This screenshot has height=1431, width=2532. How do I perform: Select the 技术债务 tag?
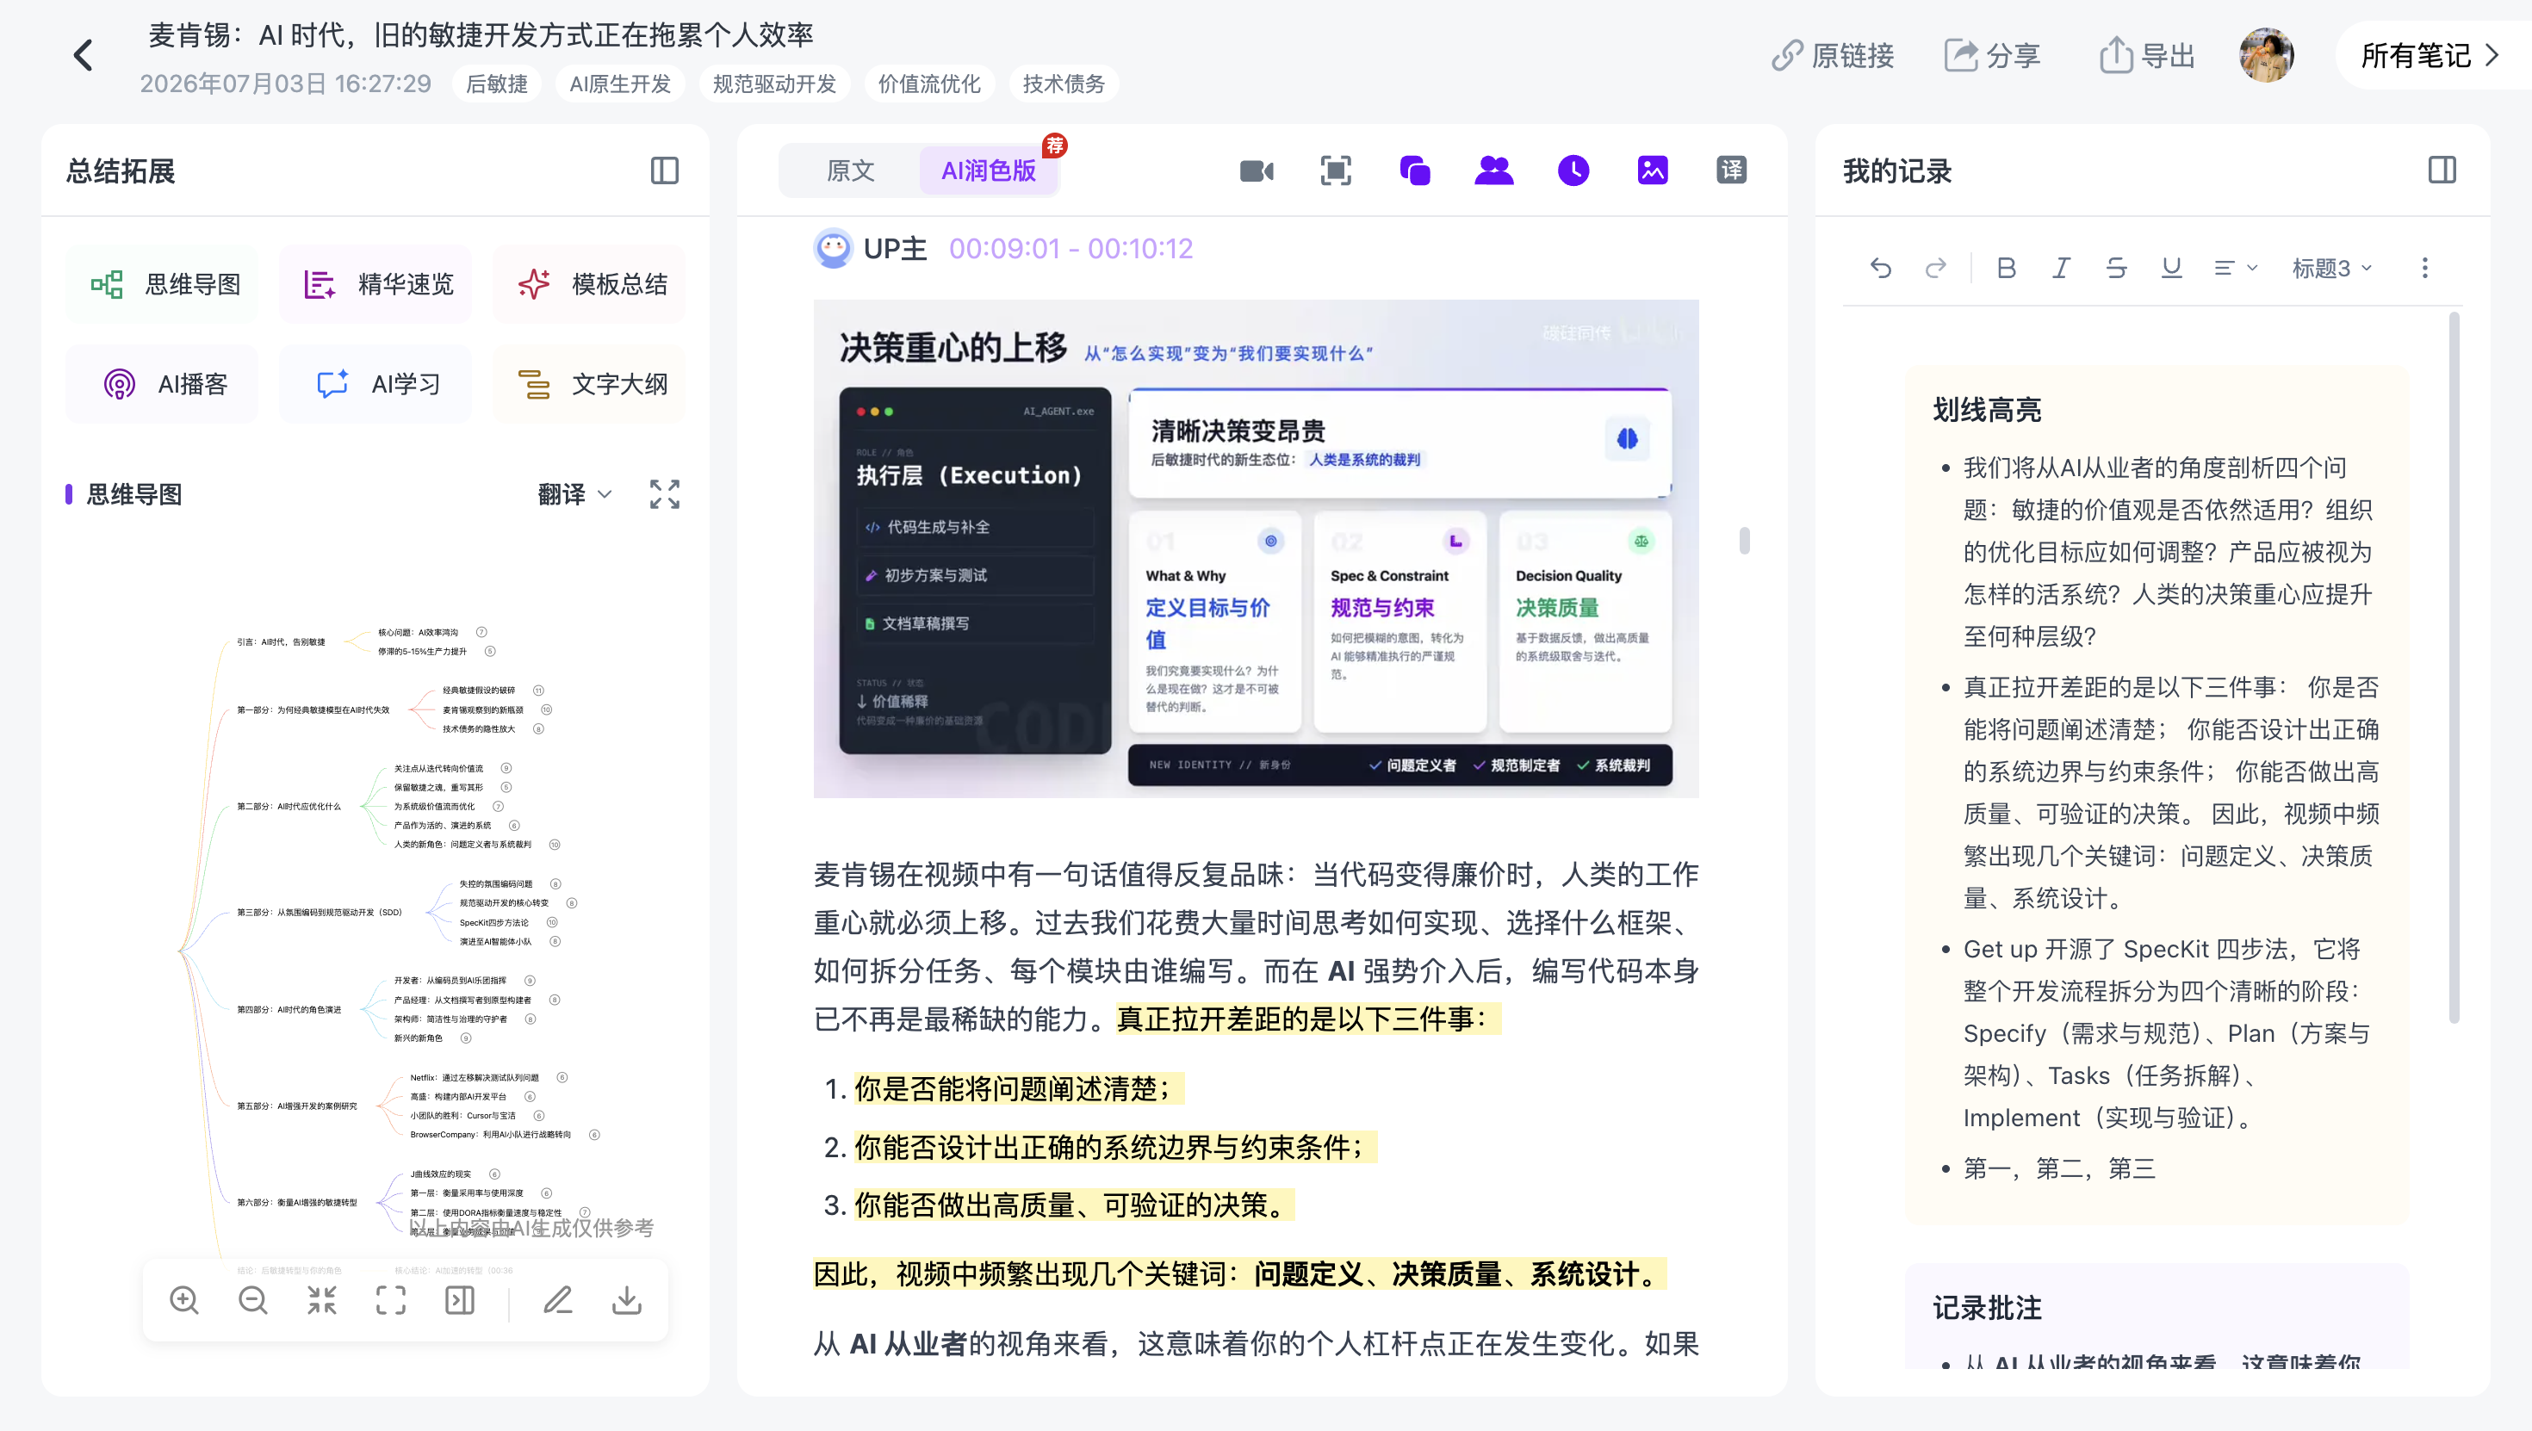pyautogui.click(x=1064, y=84)
